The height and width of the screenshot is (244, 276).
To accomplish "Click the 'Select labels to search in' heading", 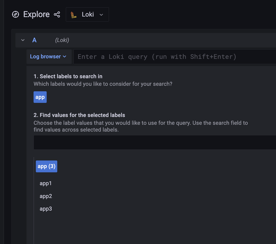I will pos(68,76).
